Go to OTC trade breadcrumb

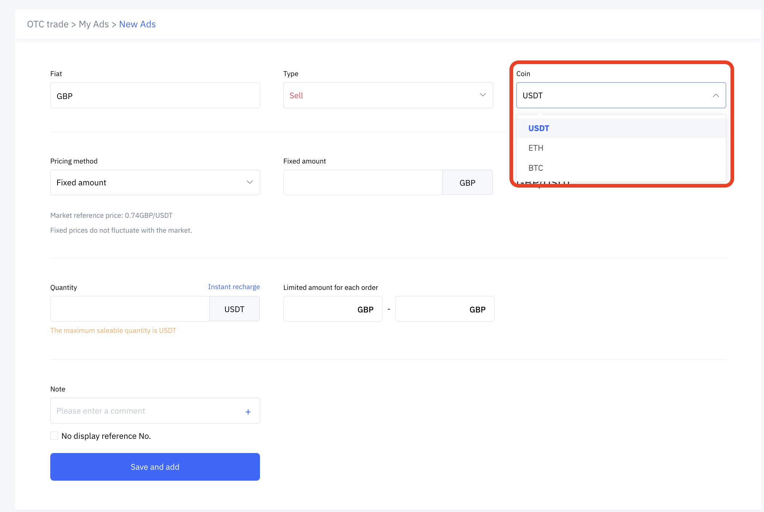(x=48, y=24)
